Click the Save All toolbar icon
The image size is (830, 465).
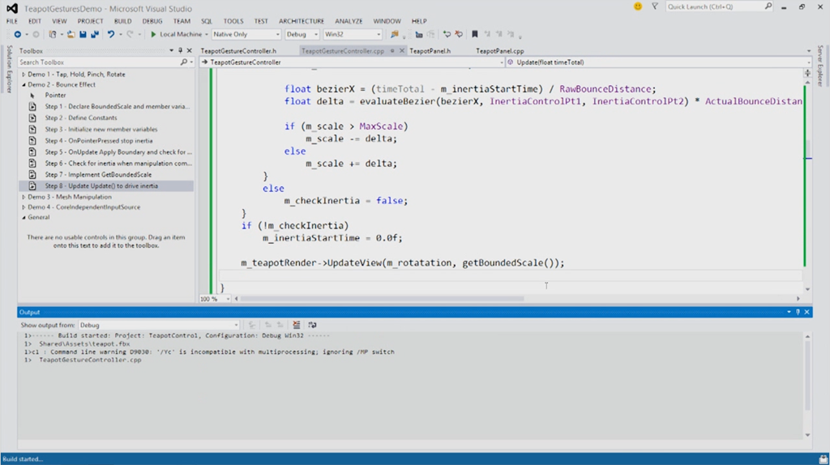coord(95,34)
